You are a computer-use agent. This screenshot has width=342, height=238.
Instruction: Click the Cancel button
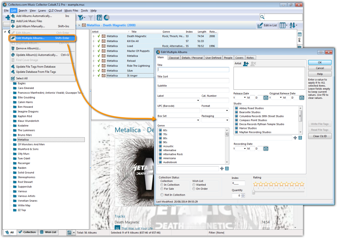(320, 68)
